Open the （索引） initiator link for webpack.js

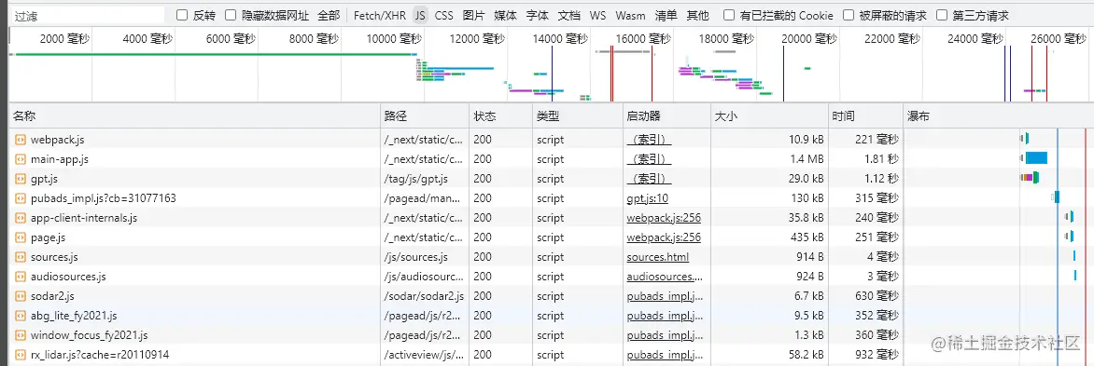click(x=649, y=140)
